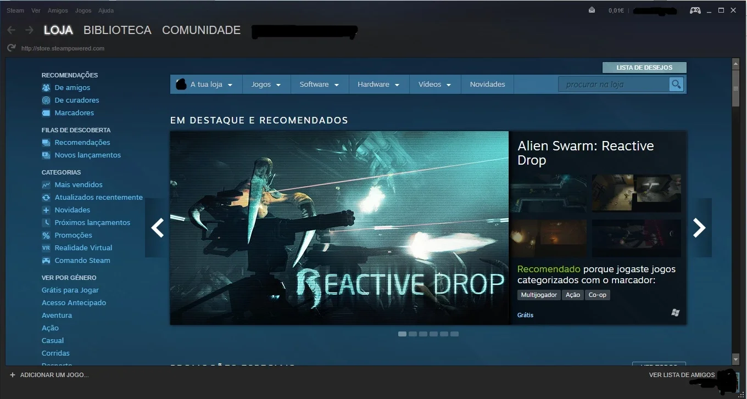Click the Marcadores tag icon
The width and height of the screenshot is (747, 399).
pos(46,113)
